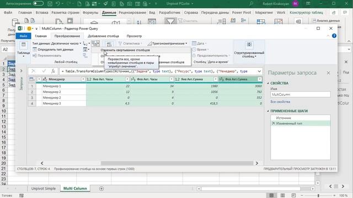Click the Replace Values 1→2 icon

point(86,43)
